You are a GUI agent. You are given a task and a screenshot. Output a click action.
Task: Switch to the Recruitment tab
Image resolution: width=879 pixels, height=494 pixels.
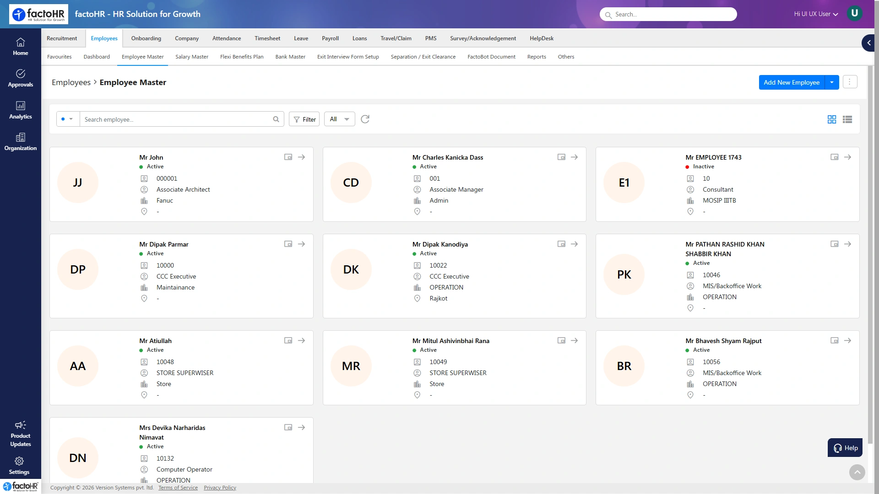pos(62,38)
